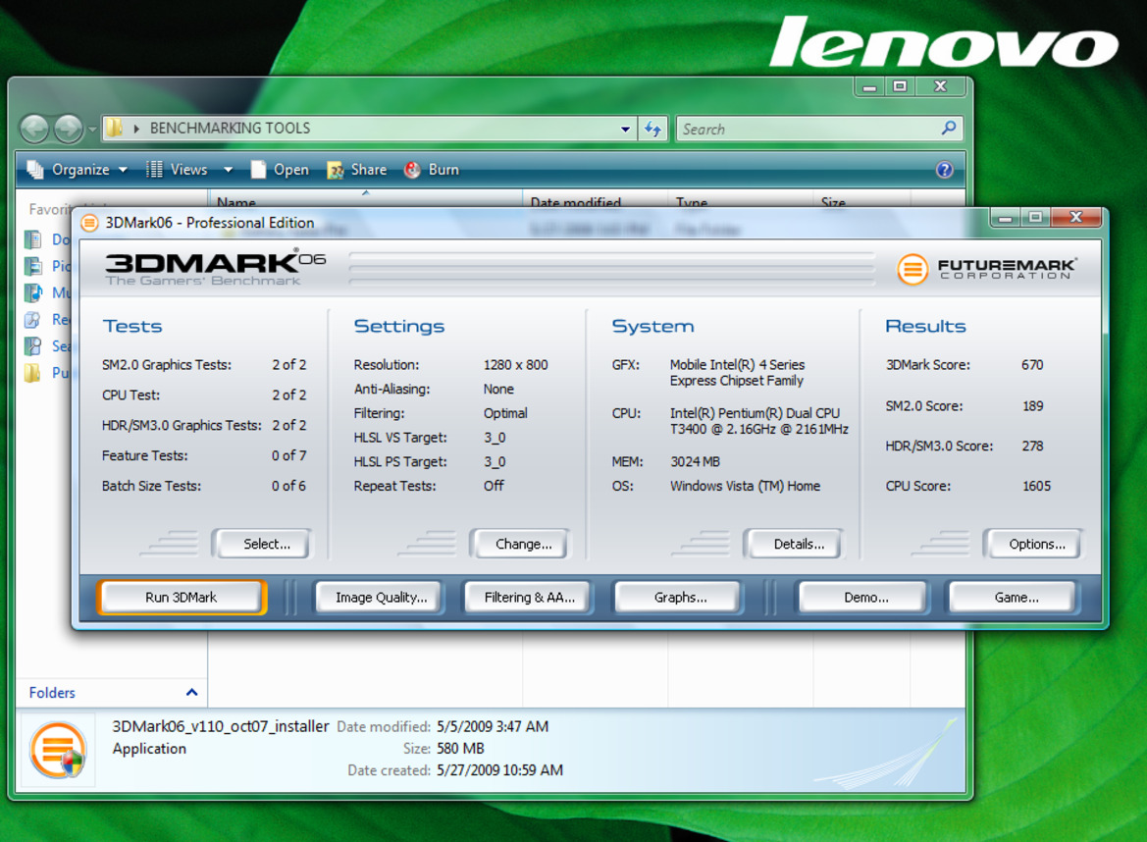Click the Music favorite link icon
The image size is (1147, 842).
(33, 292)
